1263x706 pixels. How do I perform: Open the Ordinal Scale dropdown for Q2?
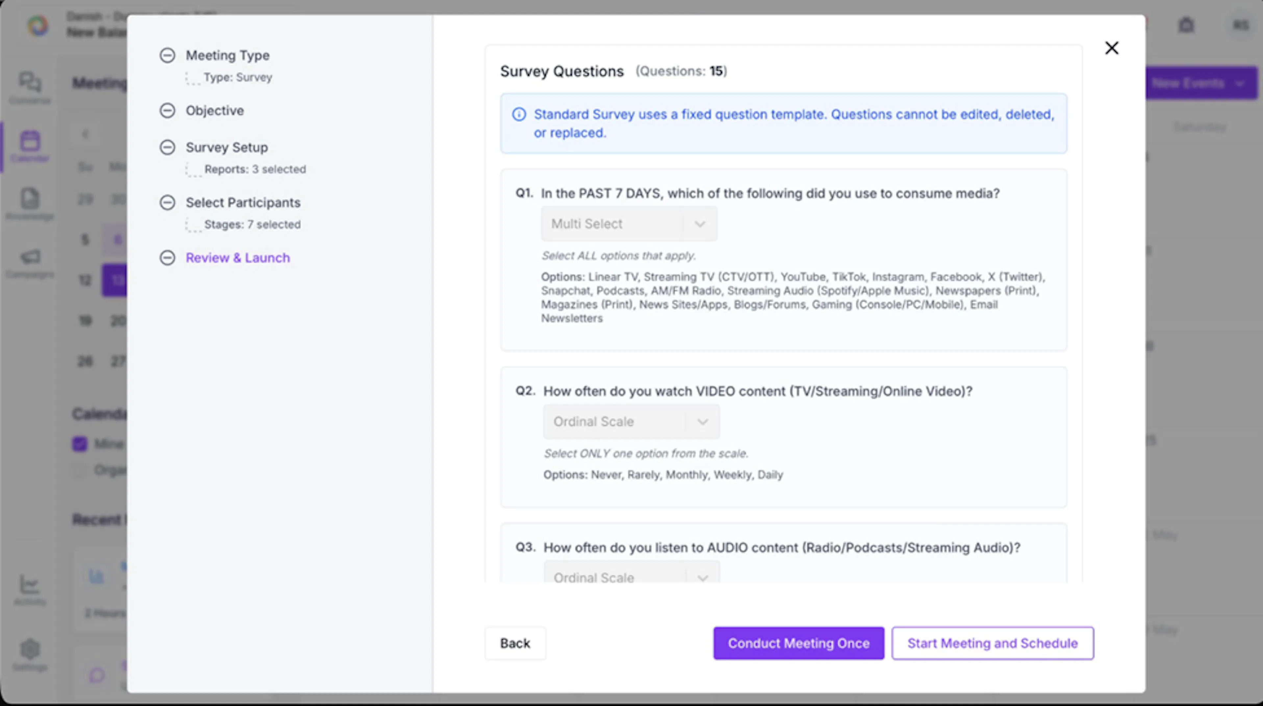pos(631,422)
